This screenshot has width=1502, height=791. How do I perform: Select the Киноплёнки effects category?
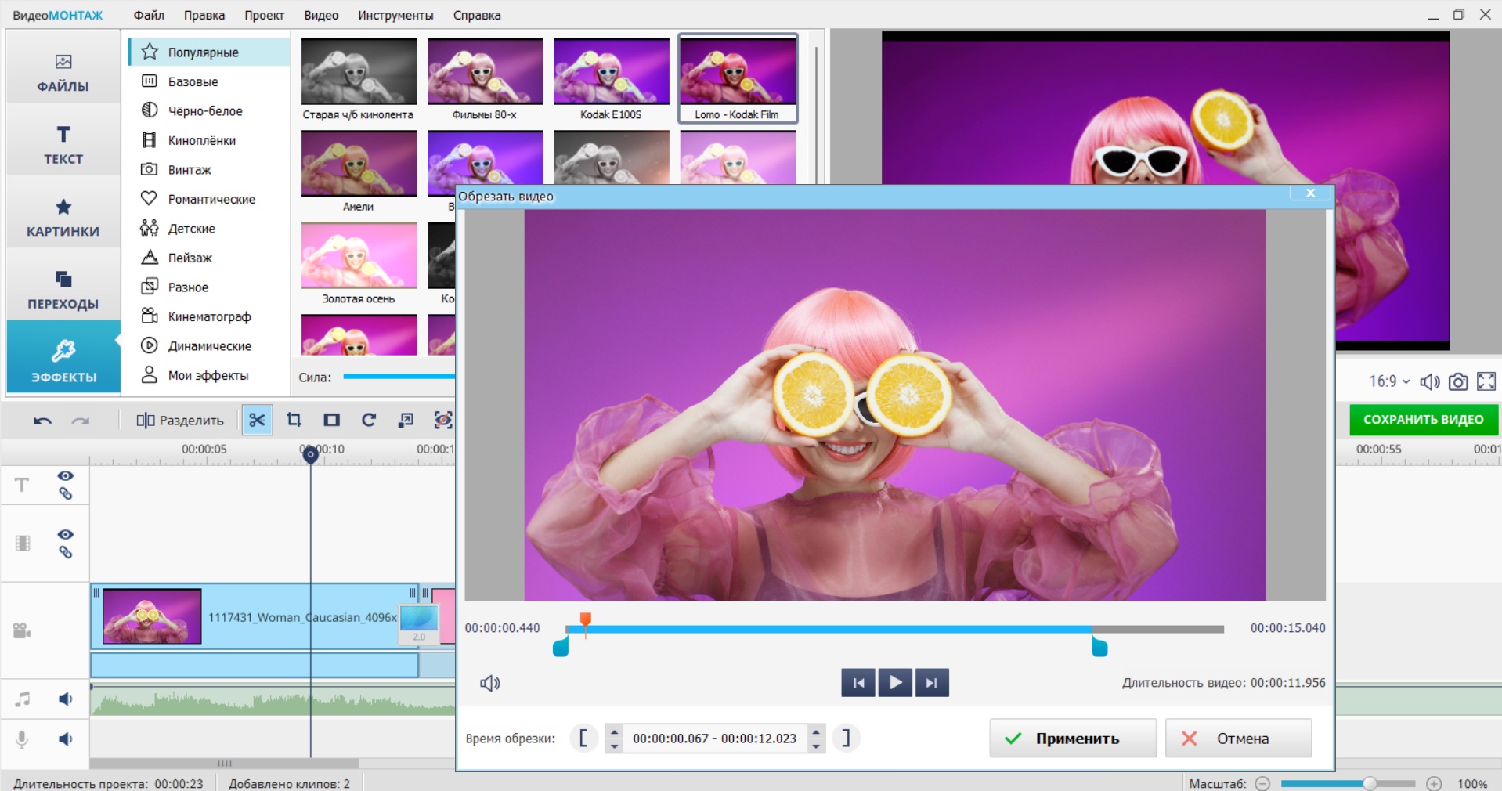[x=209, y=140]
